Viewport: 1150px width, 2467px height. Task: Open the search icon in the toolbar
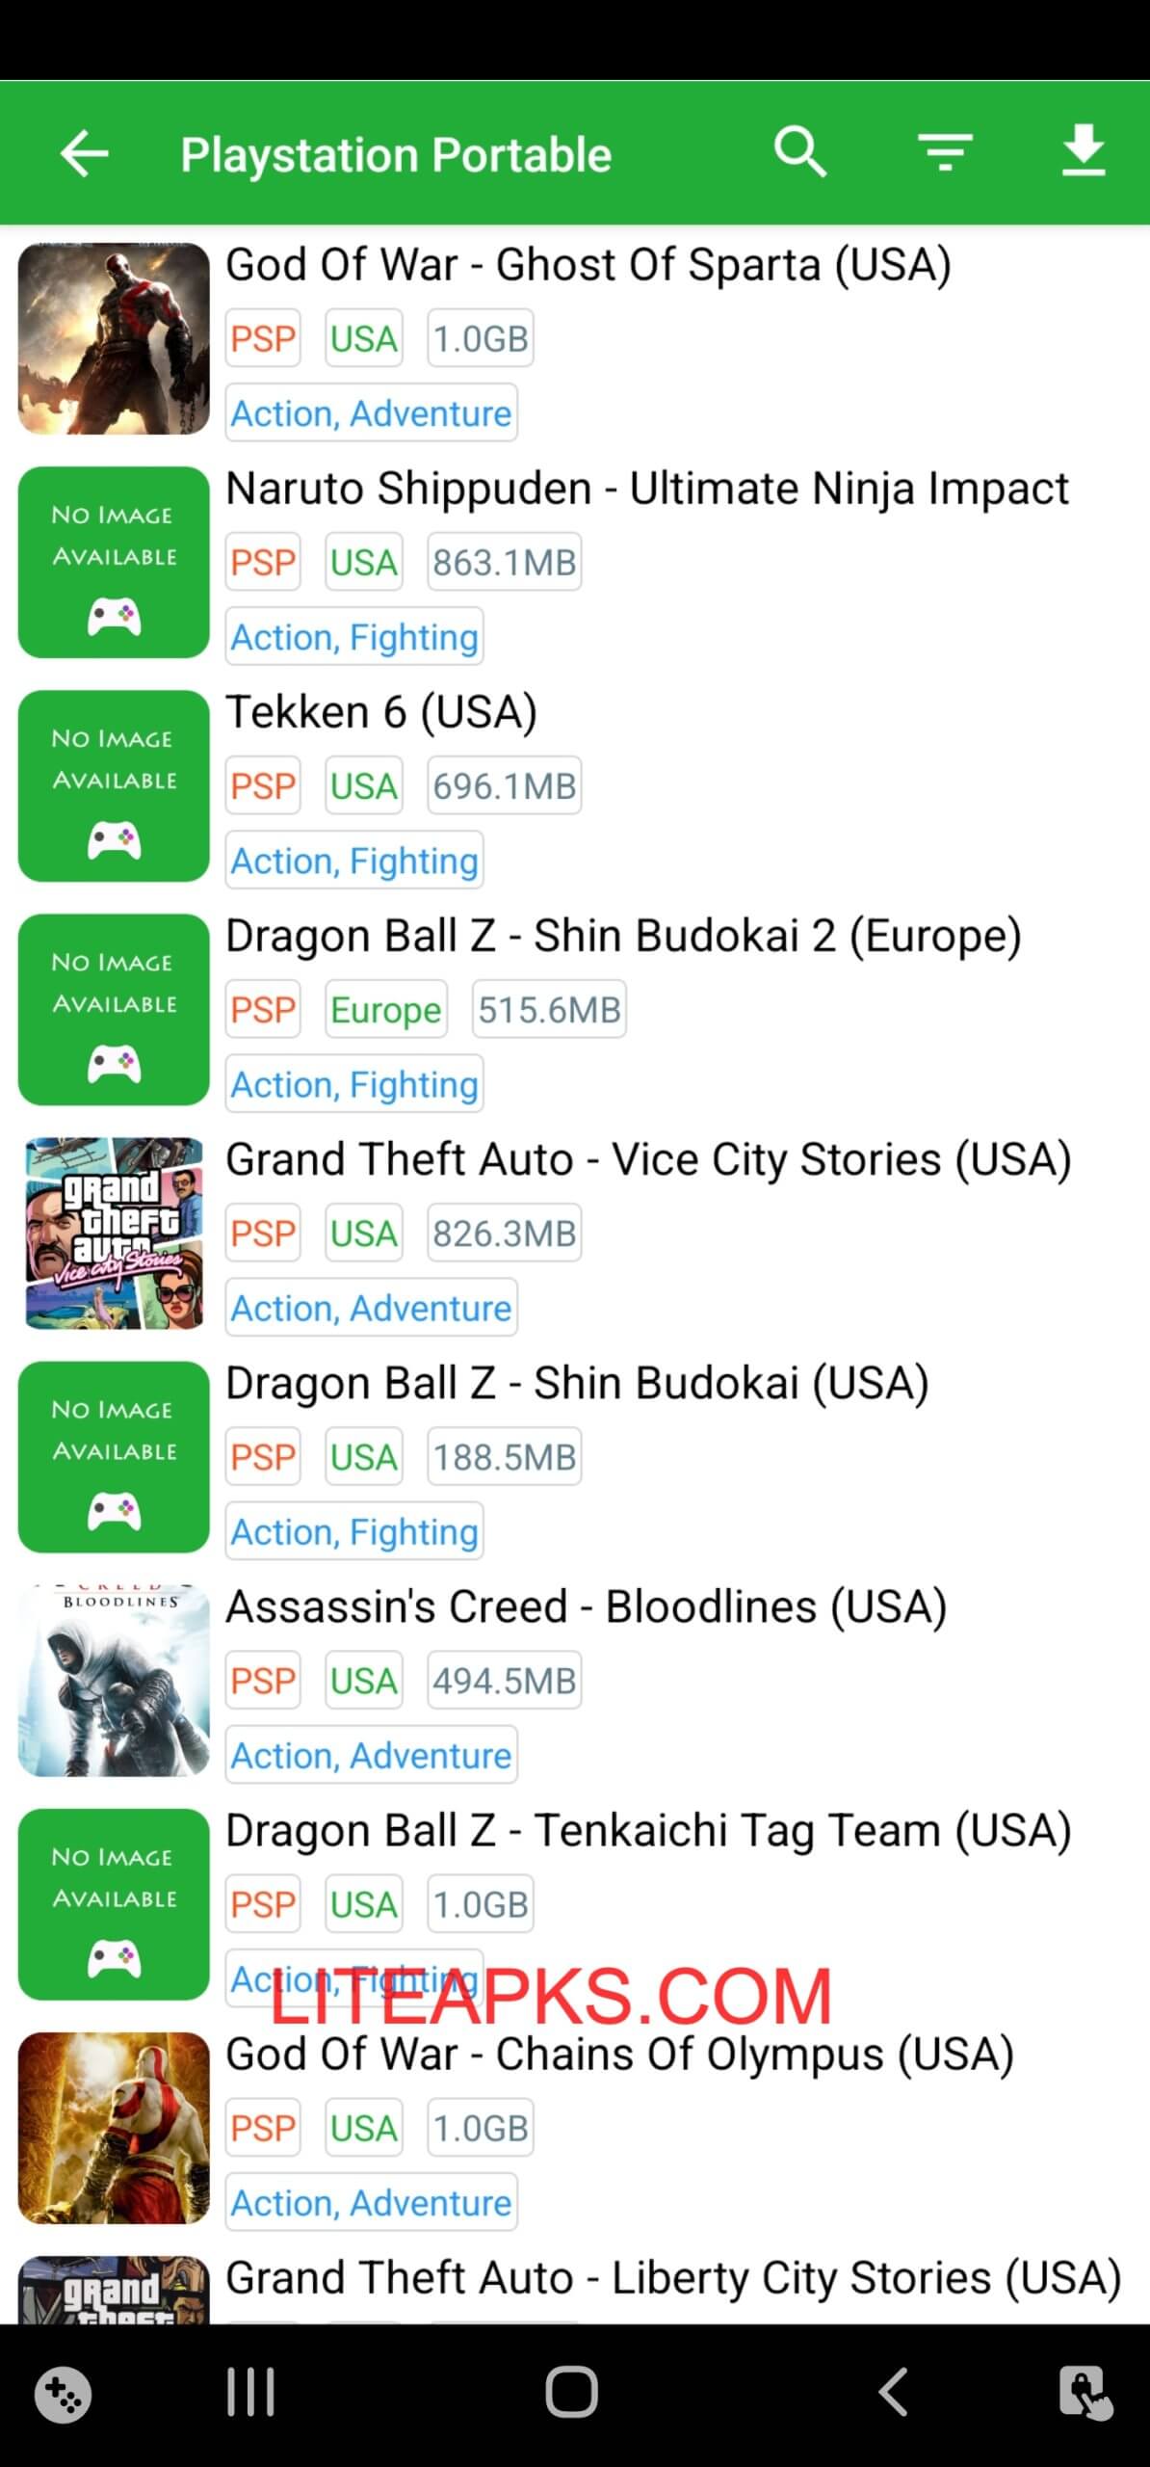point(801,152)
